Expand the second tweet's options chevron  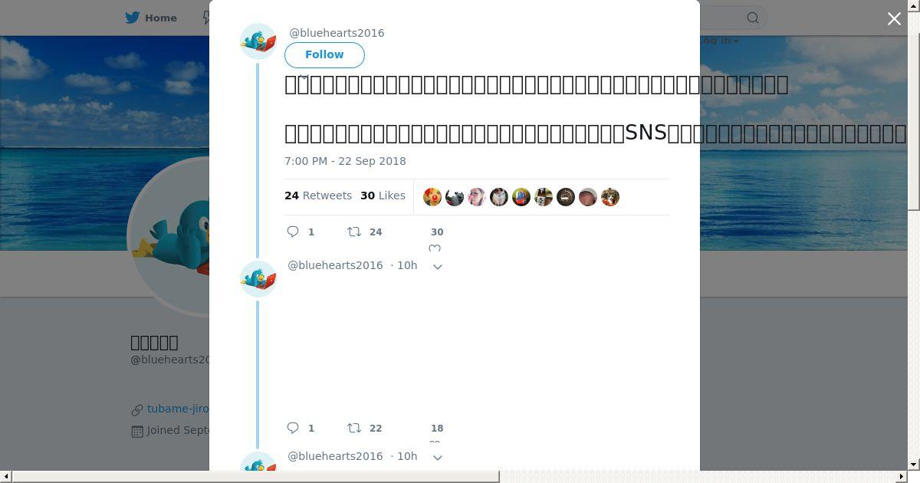click(x=438, y=266)
